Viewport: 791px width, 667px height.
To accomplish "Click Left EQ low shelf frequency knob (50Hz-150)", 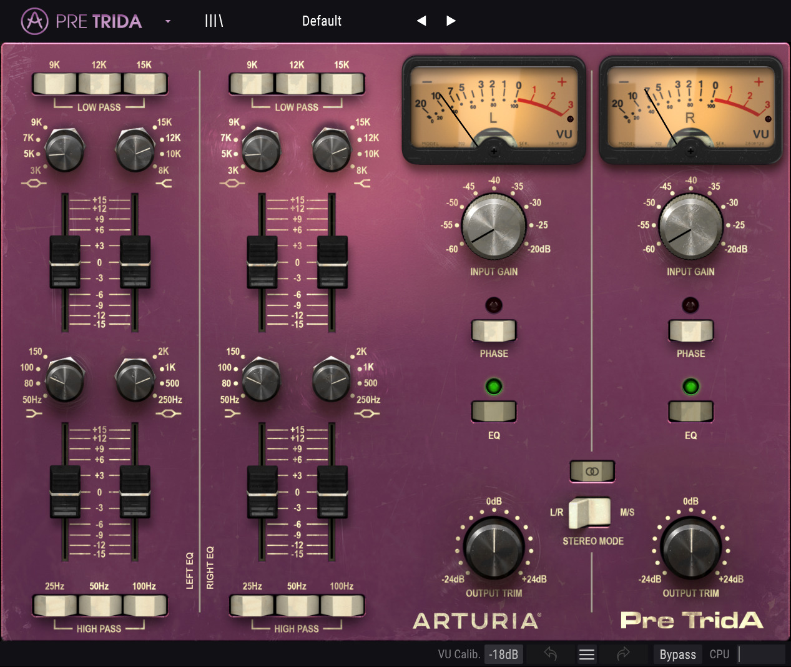I will pos(64,379).
